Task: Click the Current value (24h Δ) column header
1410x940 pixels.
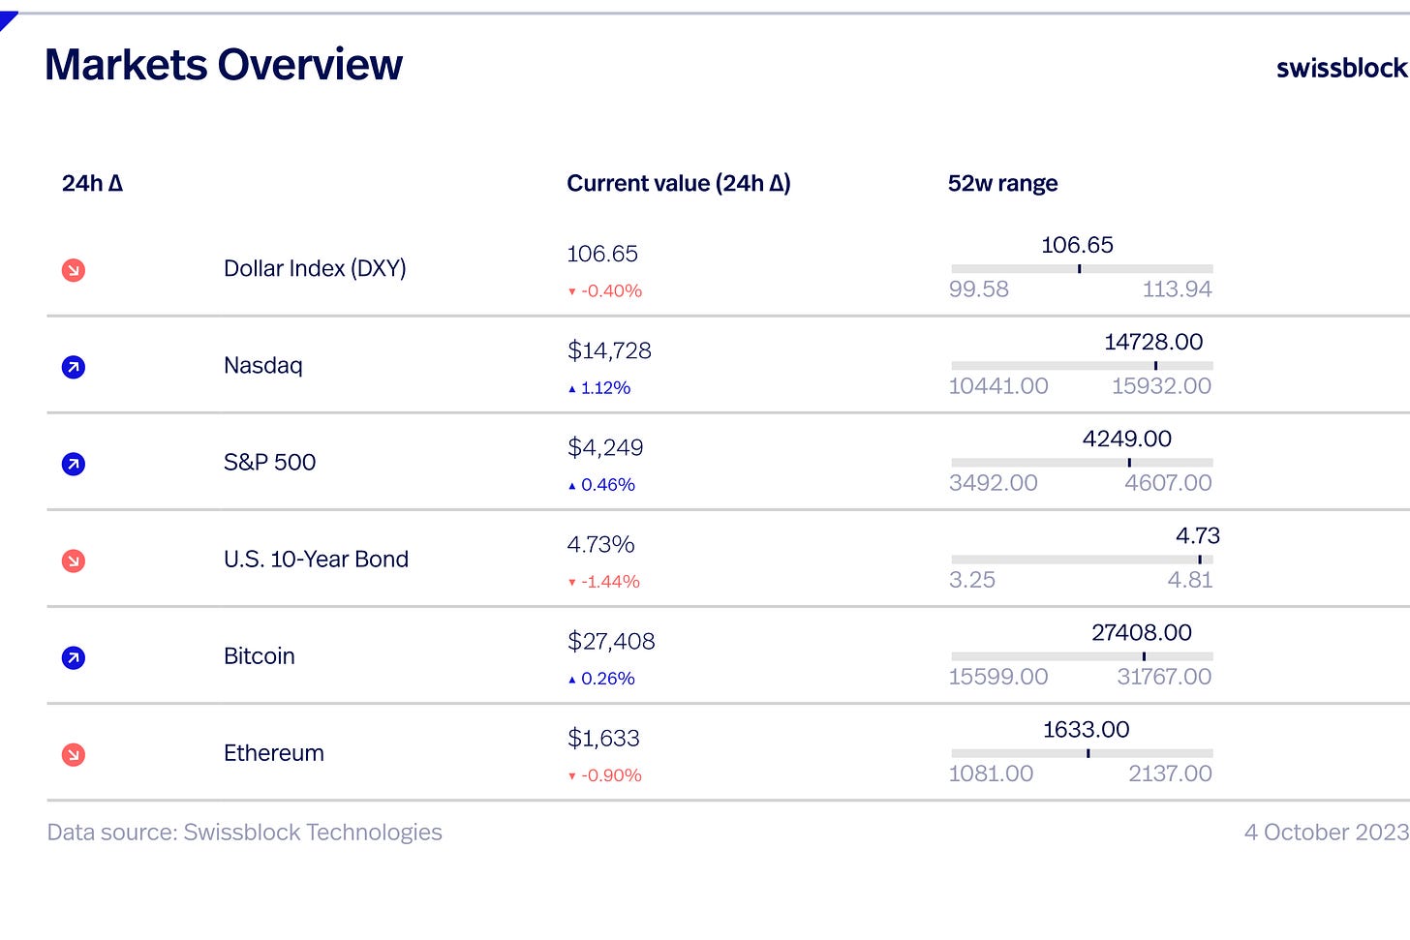Action: 679,183
